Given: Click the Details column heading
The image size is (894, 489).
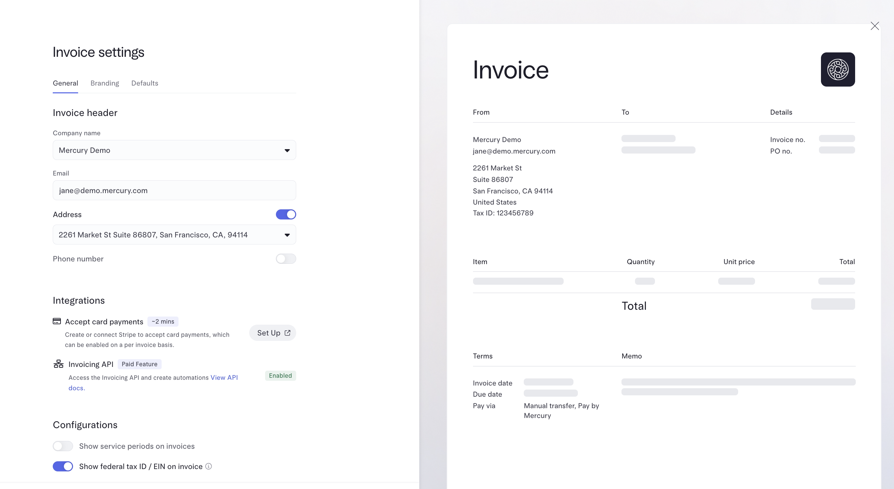Looking at the screenshot, I should [781, 112].
